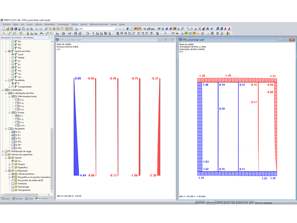297x223 pixels.
Task: Switch to the Dados navigator tab
Action: point(6,199)
